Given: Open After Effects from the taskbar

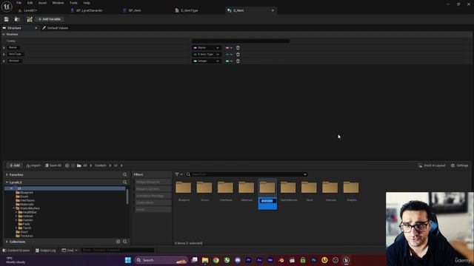Looking at the screenshot, I should [259, 260].
